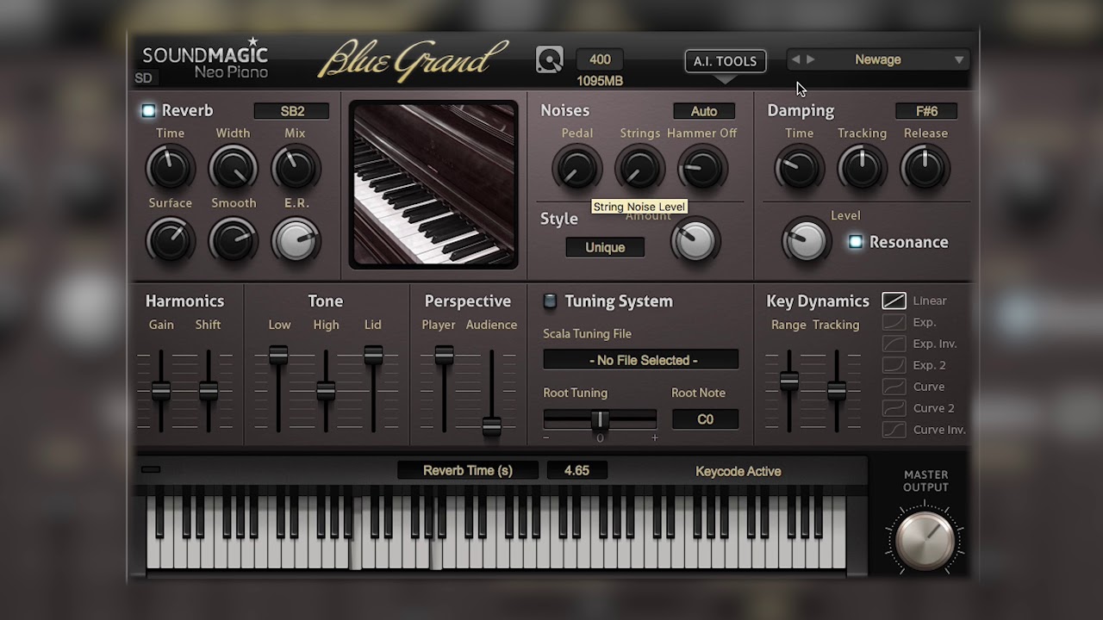1103x620 pixels.
Task: Click the 400 voices value box
Action: click(x=600, y=59)
